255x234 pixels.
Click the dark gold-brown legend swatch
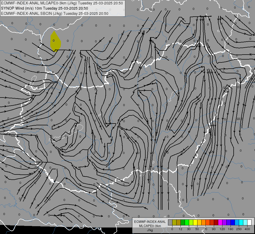[x=179, y=222]
